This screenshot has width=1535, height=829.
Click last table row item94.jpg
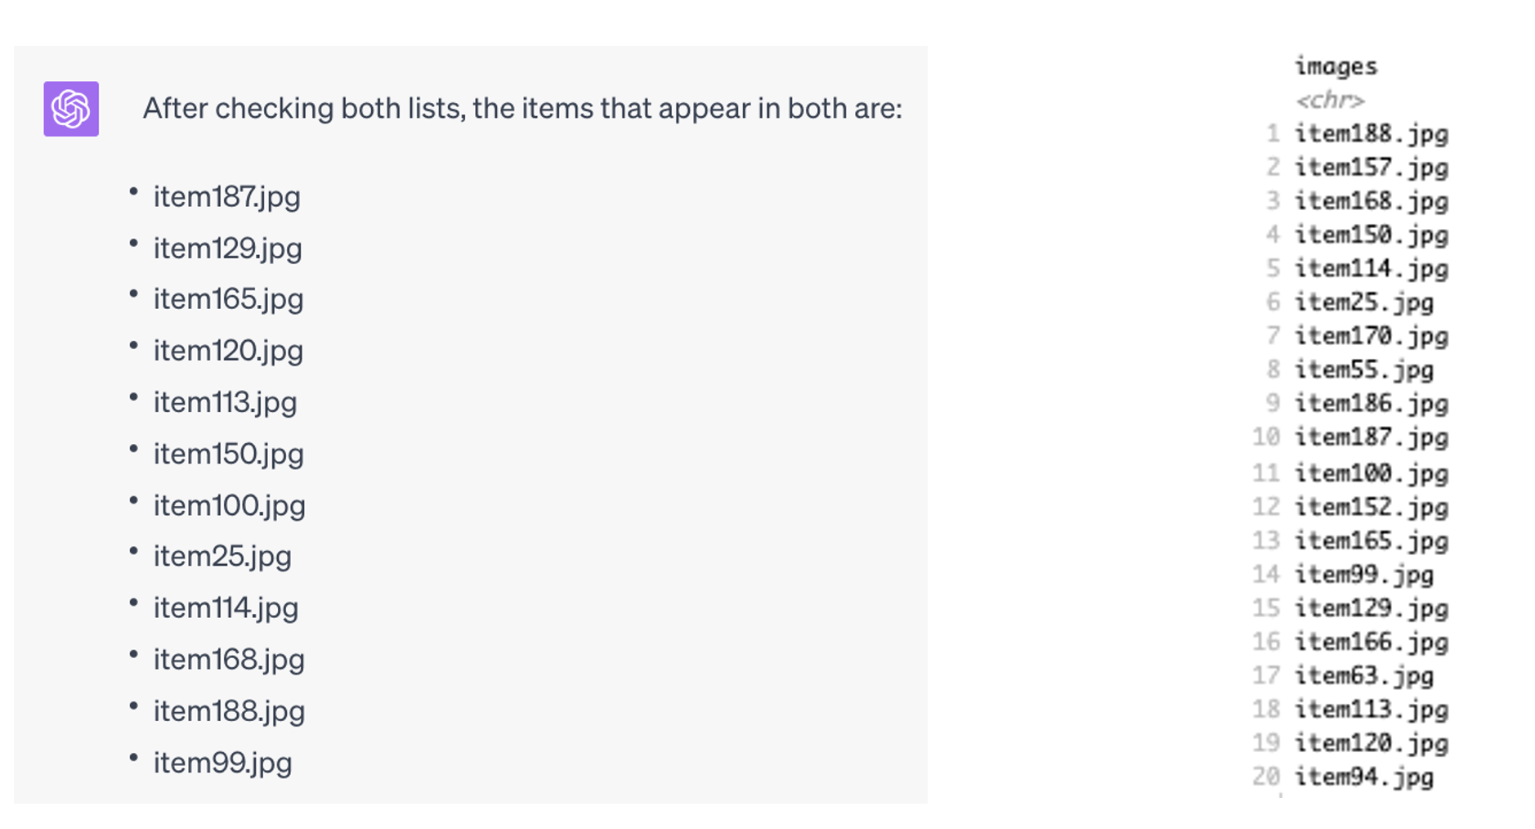(x=1363, y=777)
